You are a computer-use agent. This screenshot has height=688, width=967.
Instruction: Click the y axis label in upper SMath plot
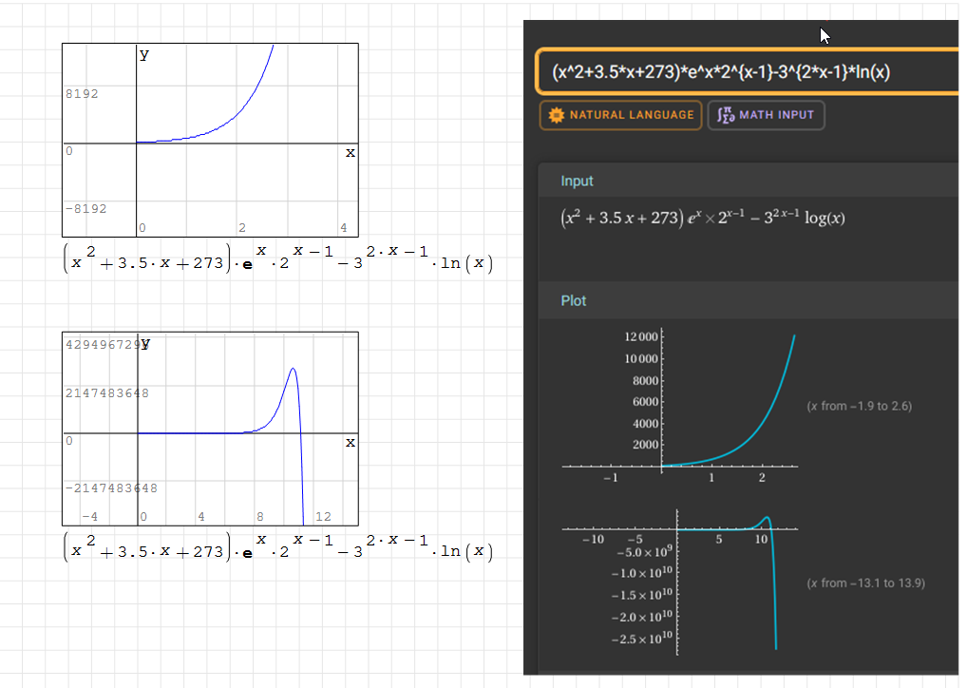(144, 54)
